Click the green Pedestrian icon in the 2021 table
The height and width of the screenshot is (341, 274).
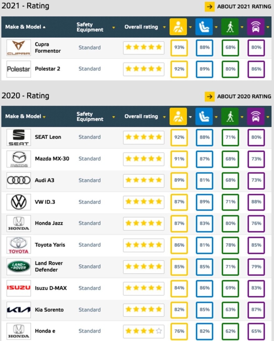(x=230, y=27)
